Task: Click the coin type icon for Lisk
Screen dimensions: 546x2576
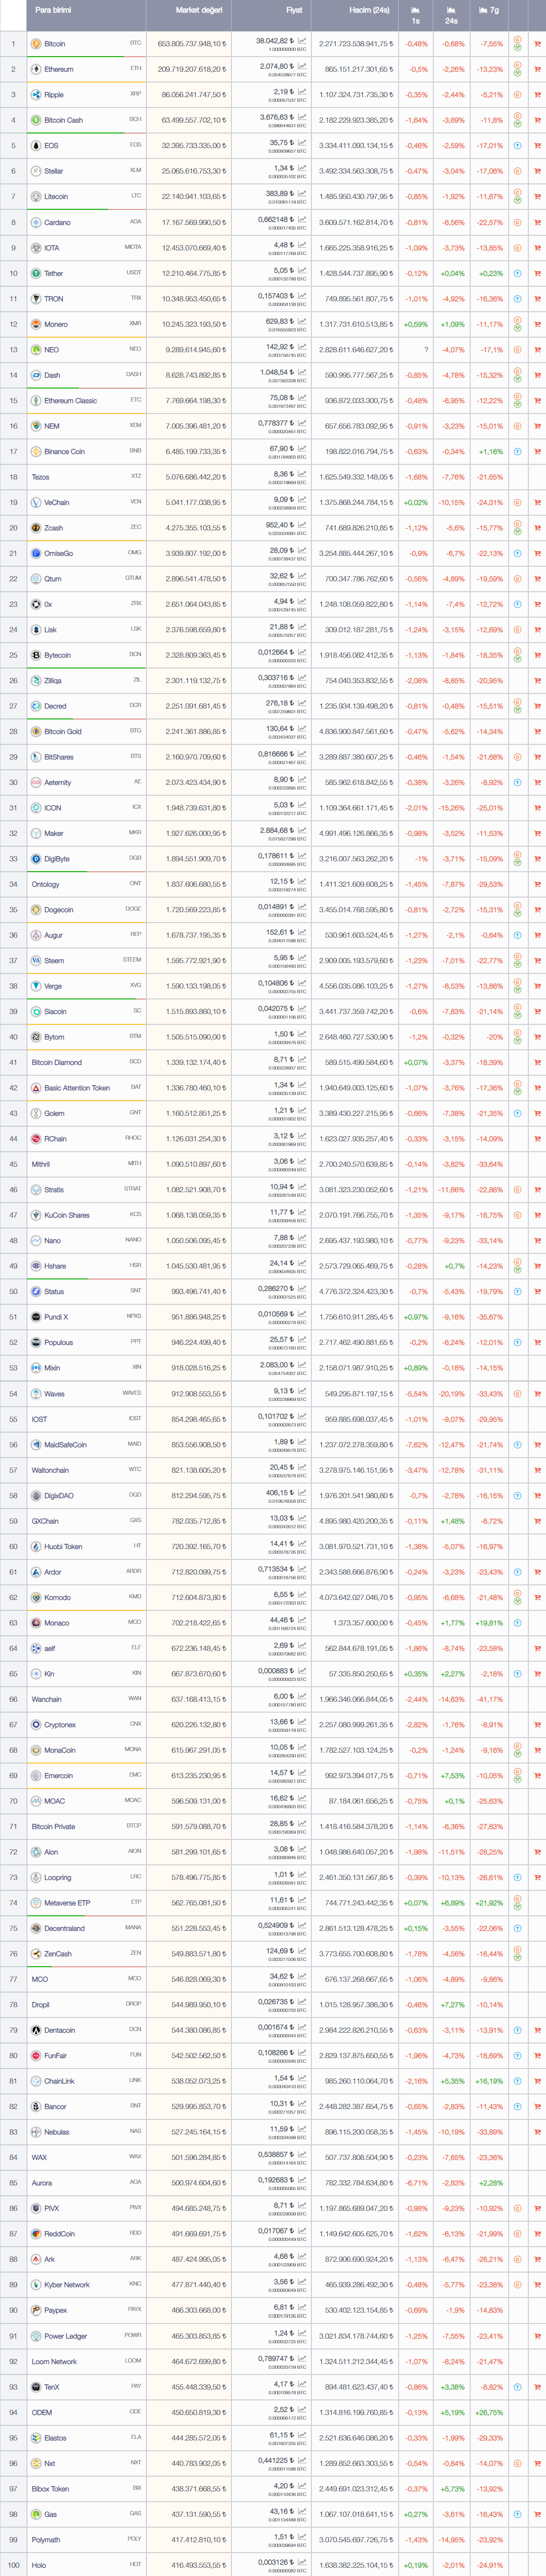Action: tap(517, 630)
